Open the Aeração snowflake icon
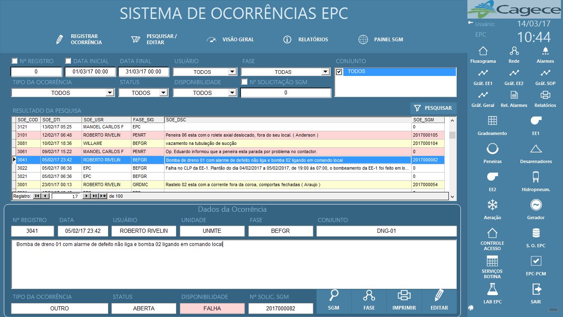Image resolution: width=563 pixels, height=317 pixels. [x=493, y=205]
